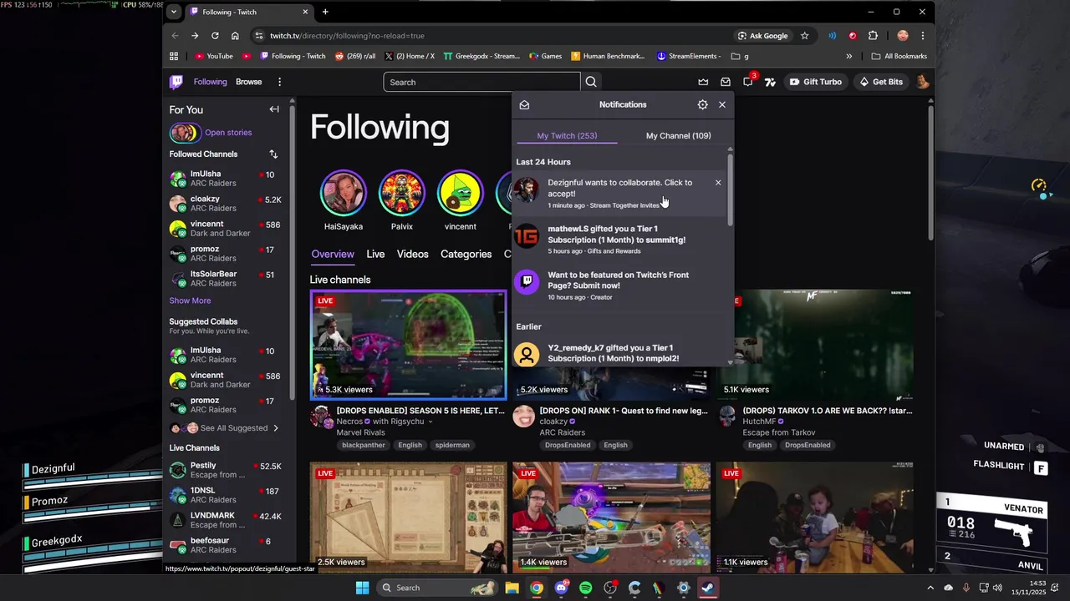This screenshot has height=601, width=1070.
Task: Open Spotify from the taskbar
Action: pyautogui.click(x=585, y=588)
